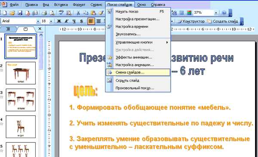Screen dimensions: 258x157
Task: Click the Save floppy disk icon
Action: 20,12
